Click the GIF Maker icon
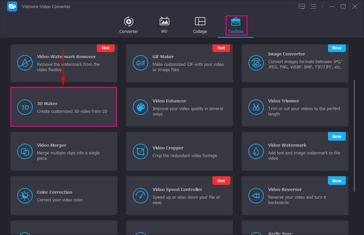This screenshot has height=235, width=364. coord(140,63)
